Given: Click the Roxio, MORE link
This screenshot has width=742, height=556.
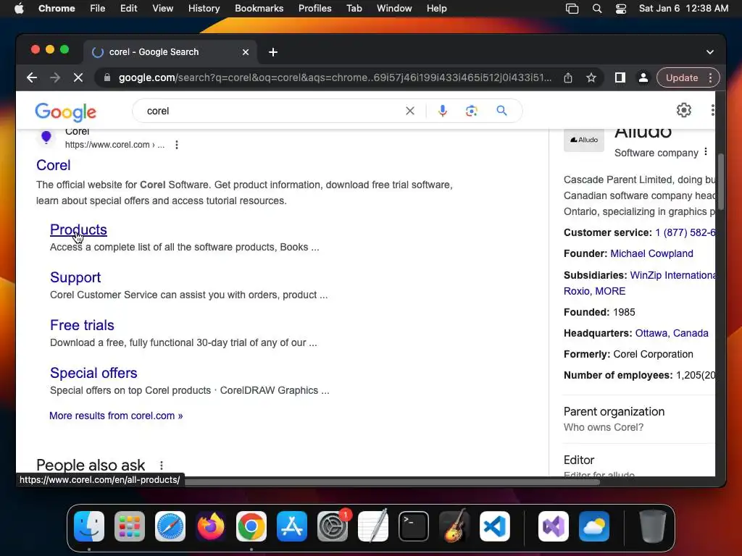Looking at the screenshot, I should click(x=594, y=291).
